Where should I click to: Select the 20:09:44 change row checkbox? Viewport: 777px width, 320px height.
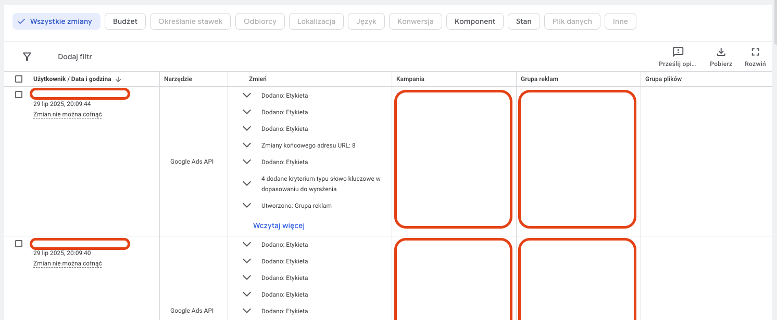click(x=19, y=95)
